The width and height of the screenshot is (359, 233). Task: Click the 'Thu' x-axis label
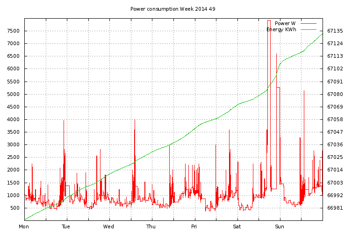151,226
